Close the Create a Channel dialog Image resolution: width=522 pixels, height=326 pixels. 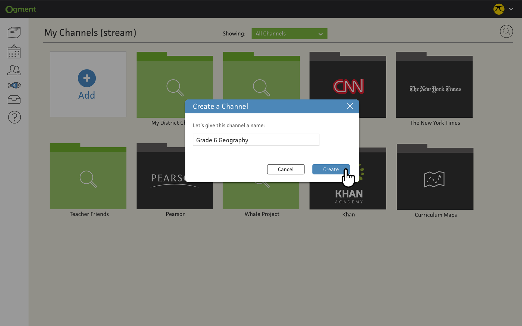(x=350, y=106)
